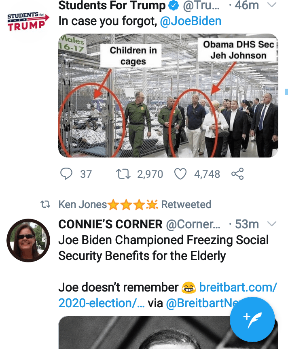Click the reply icon with 37 comments
The image size is (288, 349).
coord(66,174)
